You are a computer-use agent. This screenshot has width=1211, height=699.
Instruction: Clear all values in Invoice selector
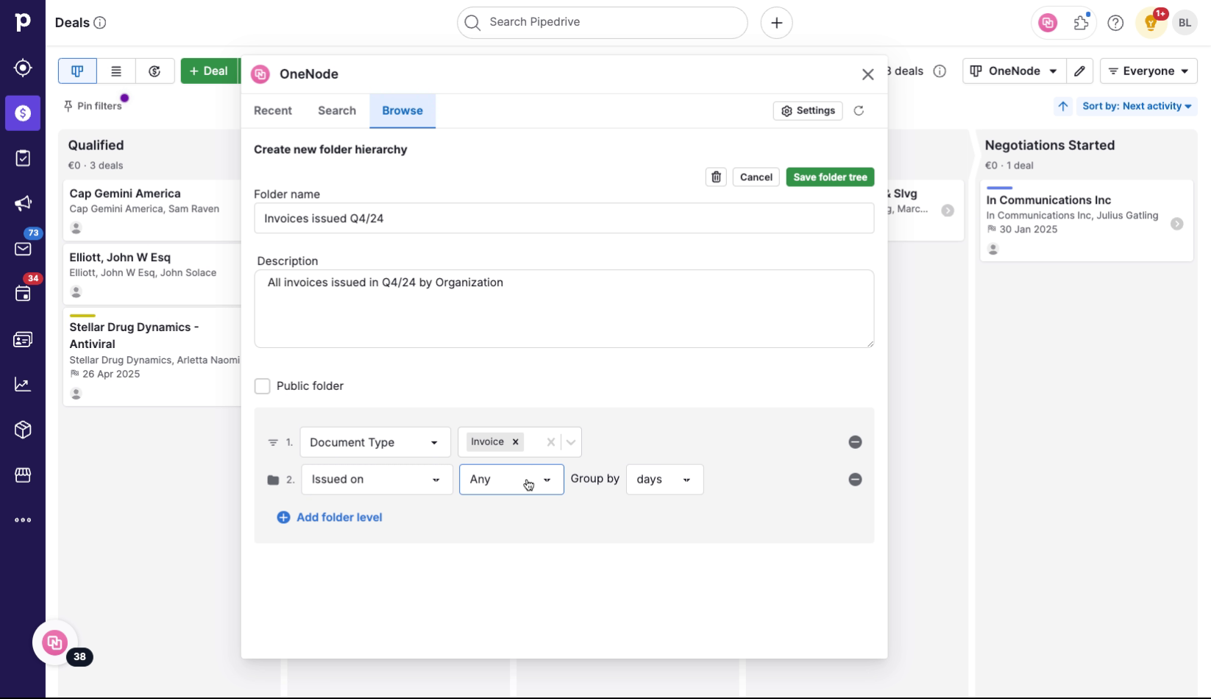[550, 442]
